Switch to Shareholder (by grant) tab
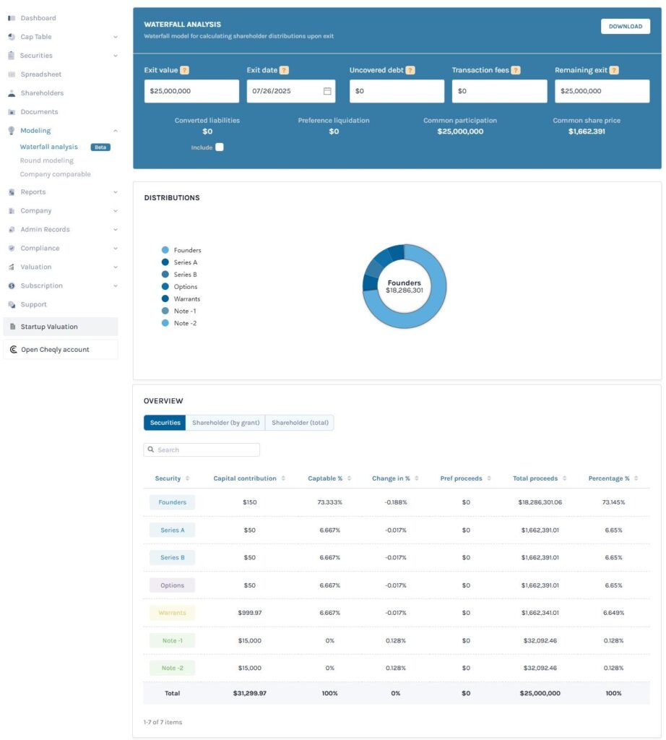666x740 pixels. tap(225, 423)
